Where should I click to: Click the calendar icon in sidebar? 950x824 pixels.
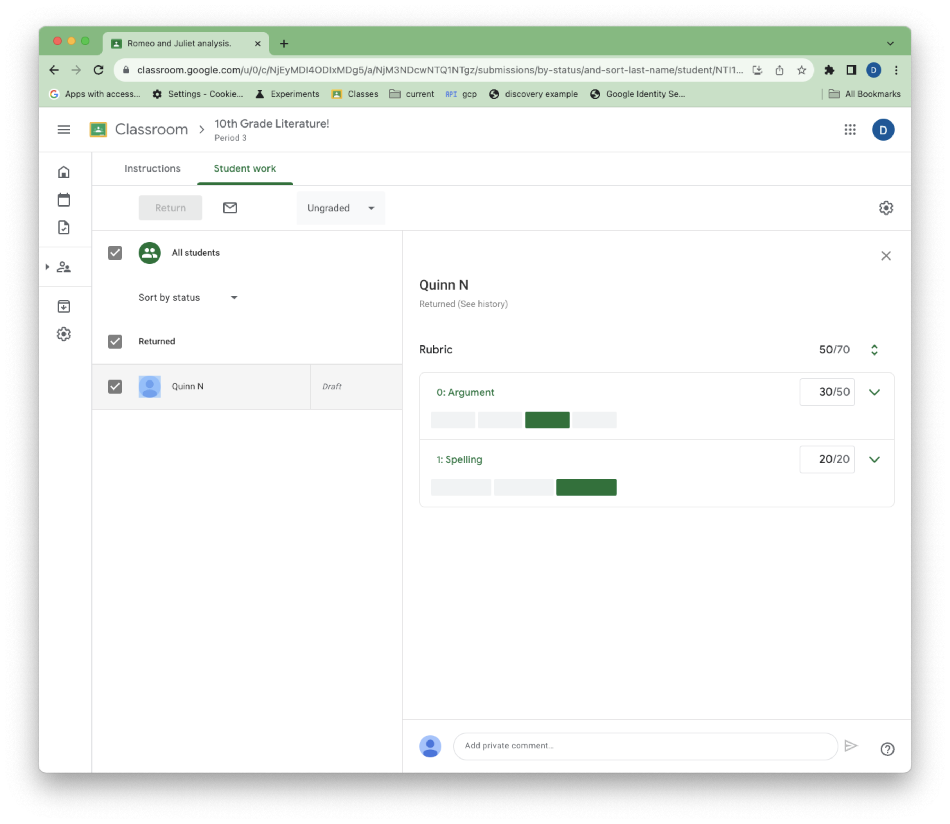click(x=65, y=200)
